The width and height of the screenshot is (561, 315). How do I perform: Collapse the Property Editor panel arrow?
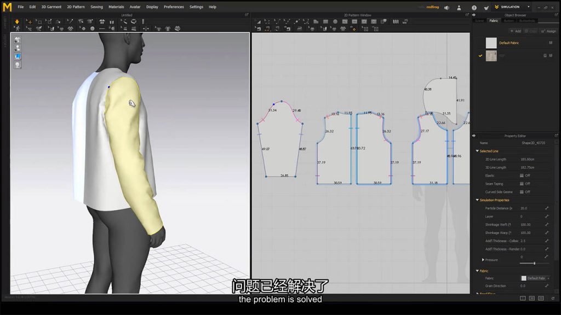pos(474,136)
